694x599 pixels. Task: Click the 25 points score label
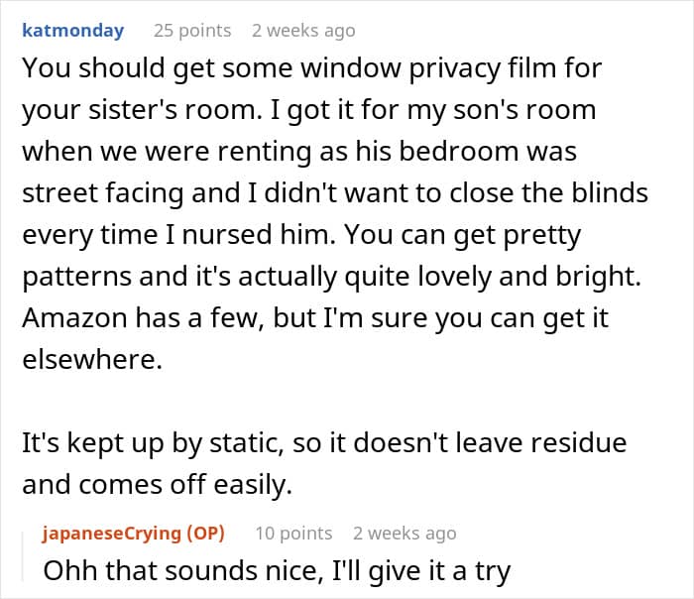192,31
